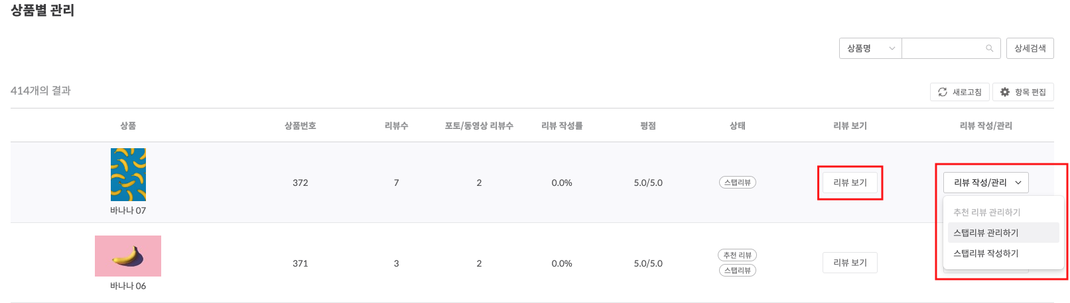Click the 평점 column header
This screenshot has width=1070, height=303.
tap(648, 126)
